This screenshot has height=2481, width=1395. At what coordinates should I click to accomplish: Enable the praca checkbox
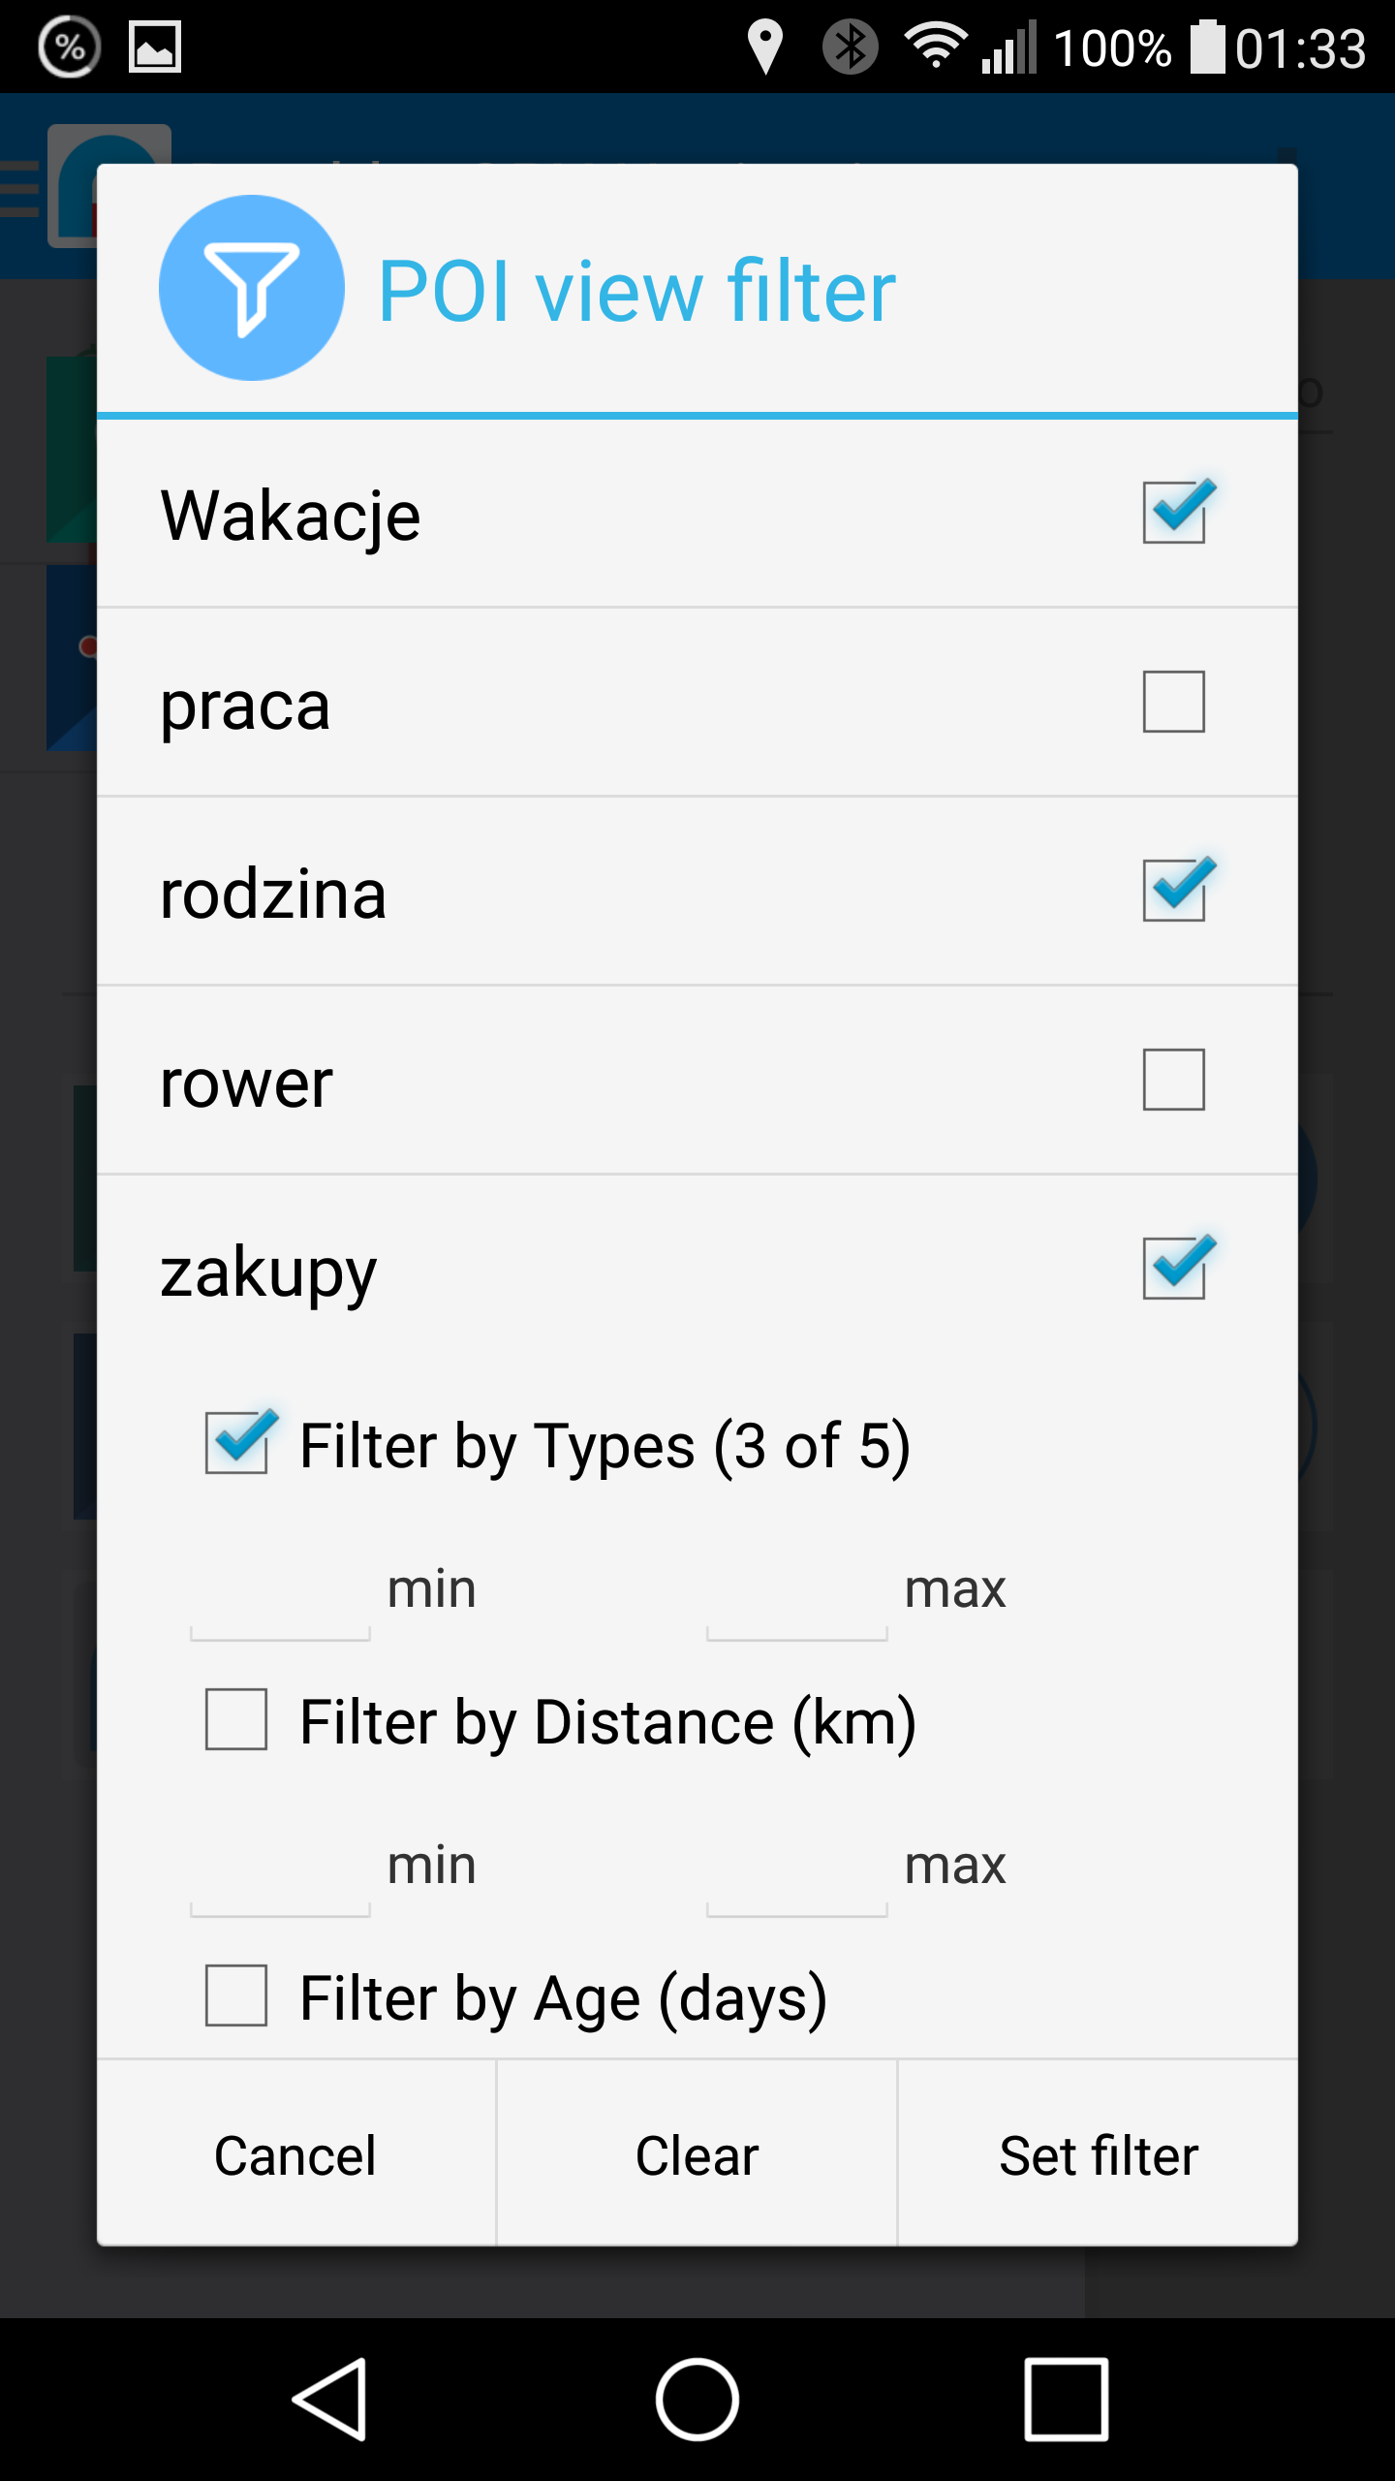coord(1173,702)
